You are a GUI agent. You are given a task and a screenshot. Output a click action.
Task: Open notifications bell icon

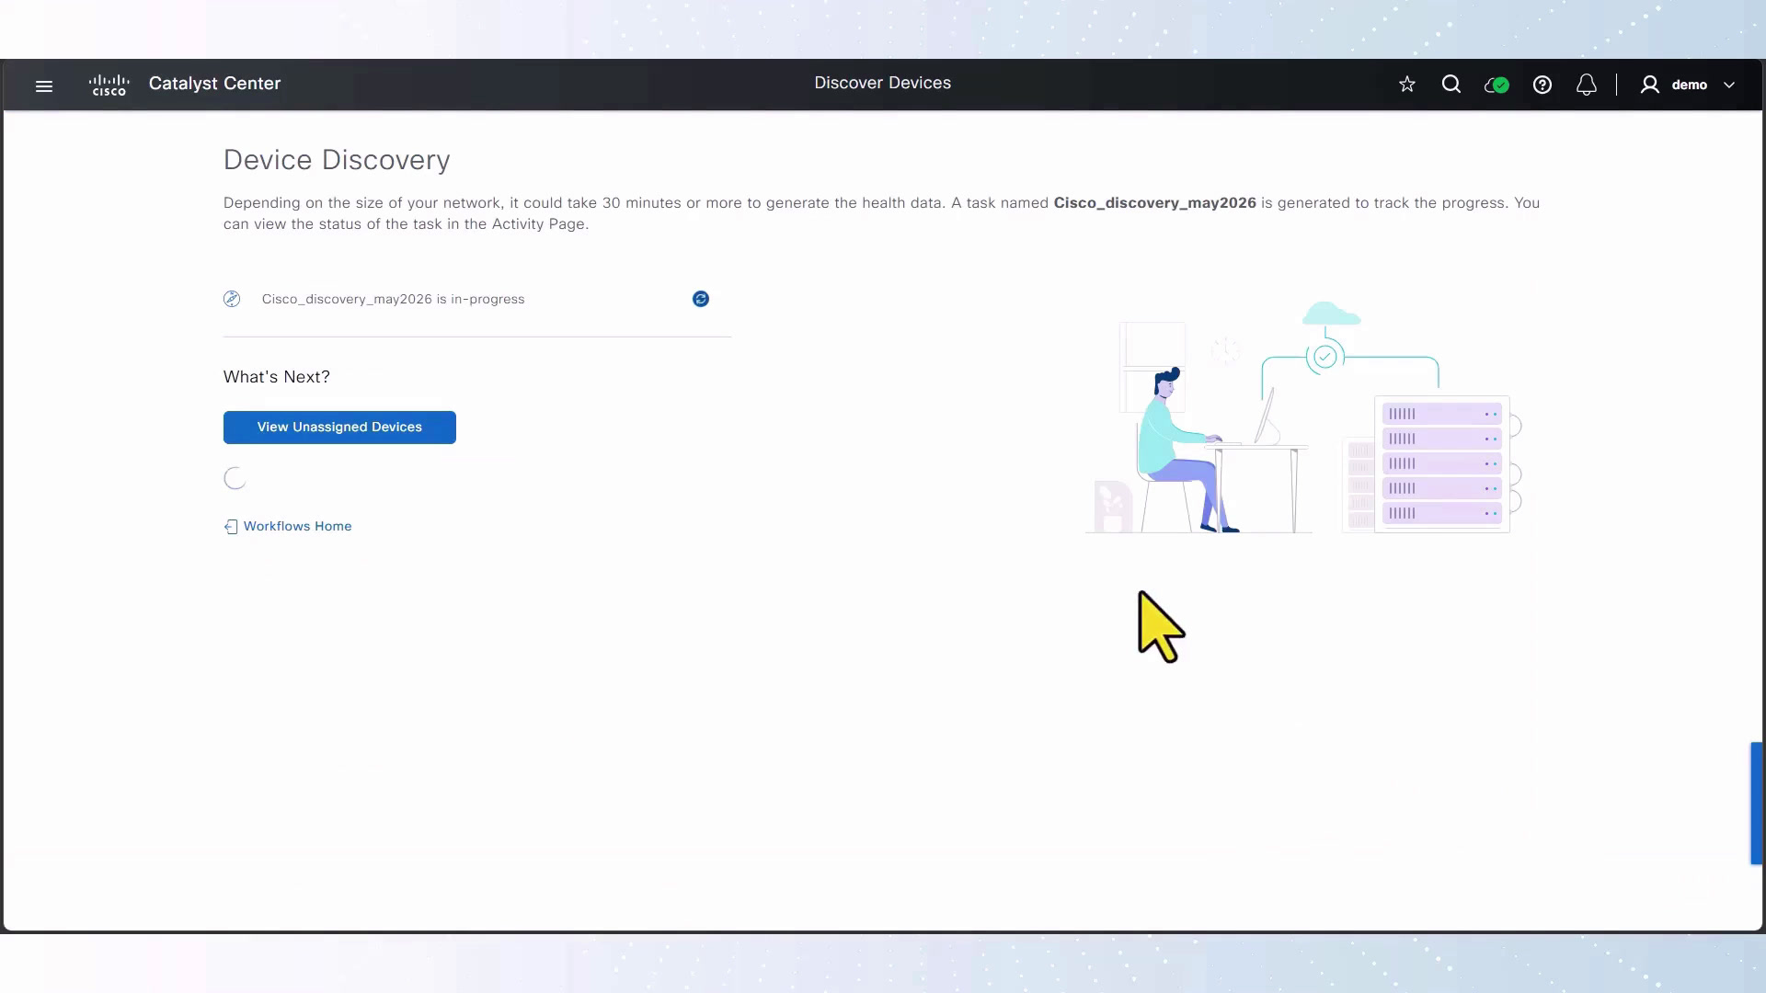[x=1587, y=85]
